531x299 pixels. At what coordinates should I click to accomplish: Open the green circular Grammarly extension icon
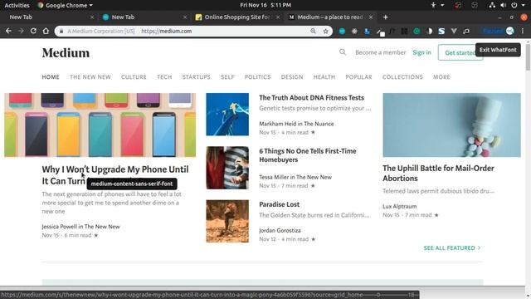pos(417,32)
